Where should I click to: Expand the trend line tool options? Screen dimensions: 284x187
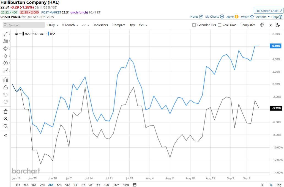coord(10,34)
